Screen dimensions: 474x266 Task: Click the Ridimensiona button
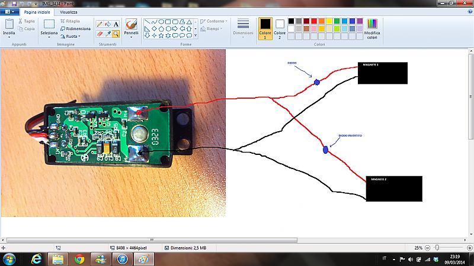(75, 28)
